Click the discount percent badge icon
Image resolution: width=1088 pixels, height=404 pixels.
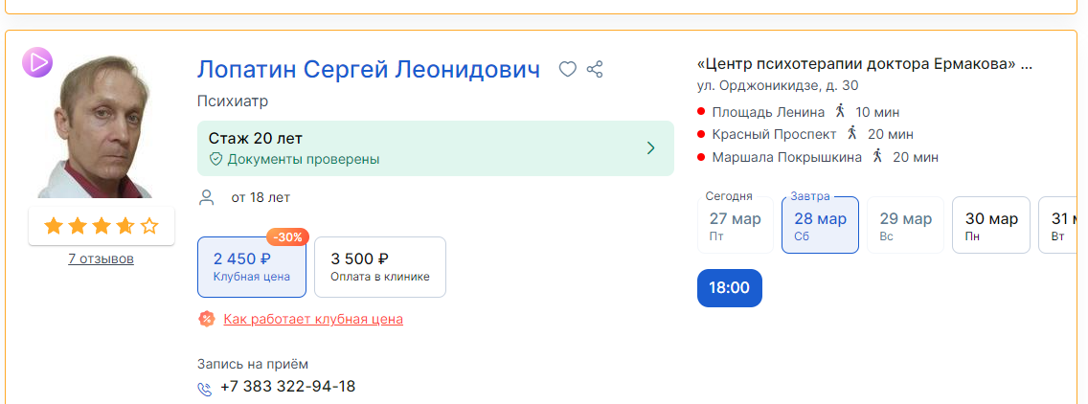[x=207, y=319]
